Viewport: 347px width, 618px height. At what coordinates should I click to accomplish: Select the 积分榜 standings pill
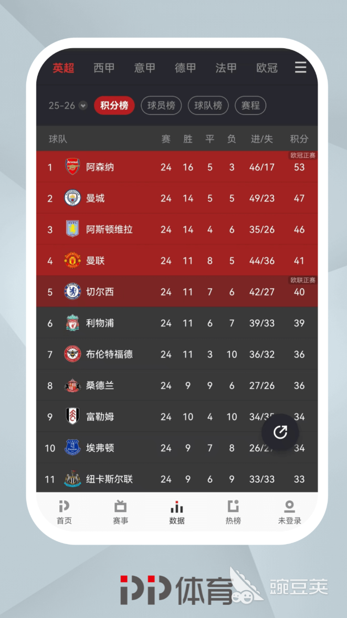[114, 105]
